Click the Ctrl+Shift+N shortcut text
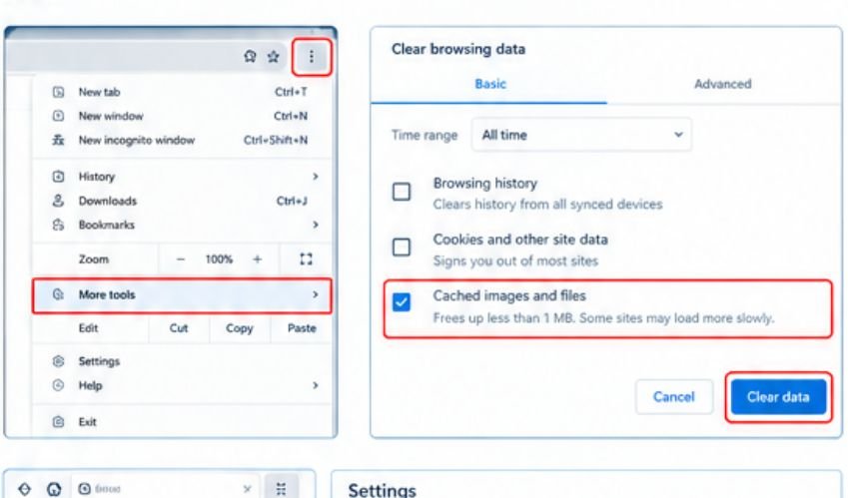The height and width of the screenshot is (498, 848). point(276,140)
